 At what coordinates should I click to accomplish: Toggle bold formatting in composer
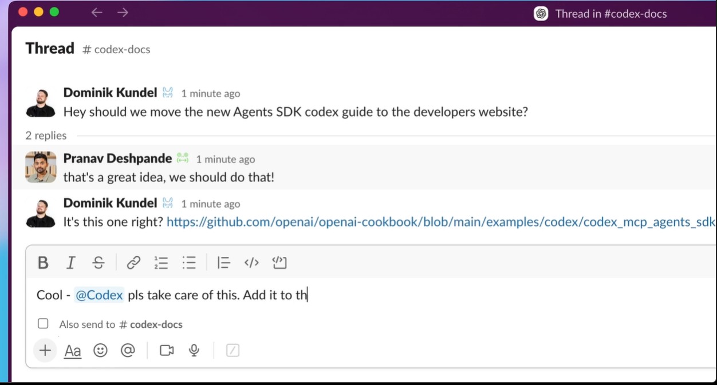[x=43, y=263]
